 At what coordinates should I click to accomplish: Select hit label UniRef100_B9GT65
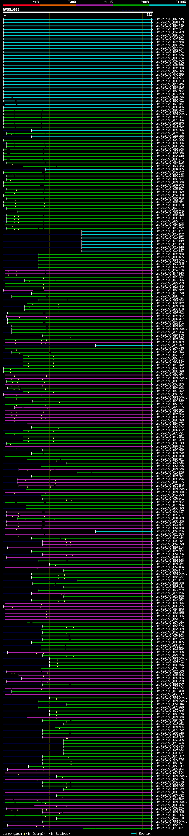[170, 257]
